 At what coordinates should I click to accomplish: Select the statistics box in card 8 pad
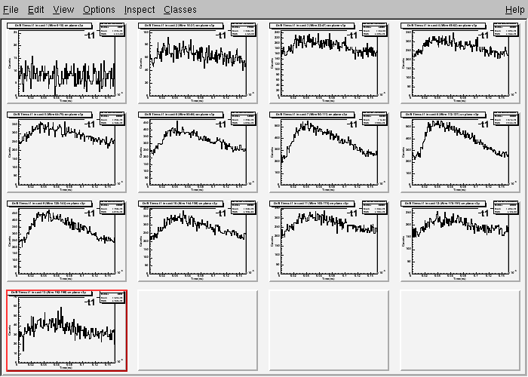(506, 119)
